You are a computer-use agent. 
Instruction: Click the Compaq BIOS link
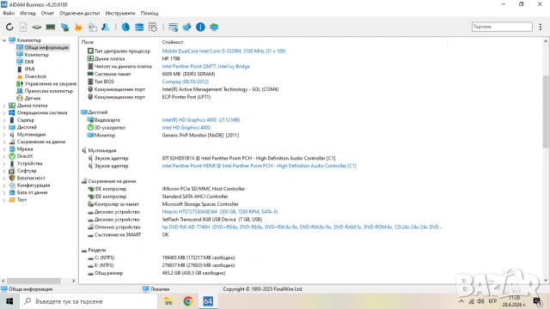click(x=186, y=82)
